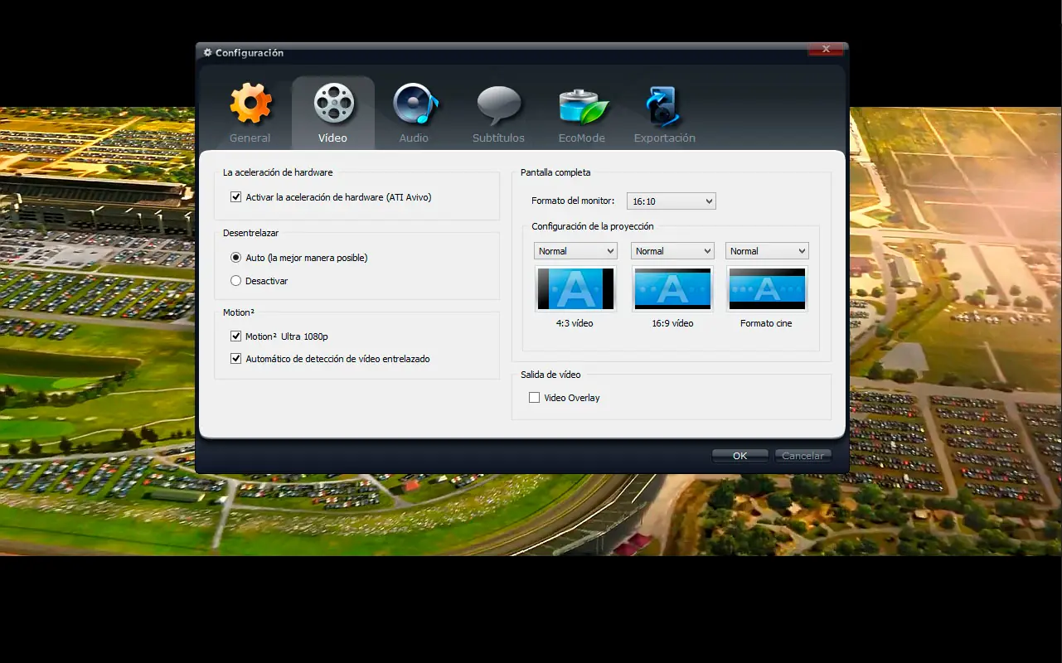The image size is (1062, 663).
Task: Click the "La aceleración de hardware" heading
Action: click(278, 172)
